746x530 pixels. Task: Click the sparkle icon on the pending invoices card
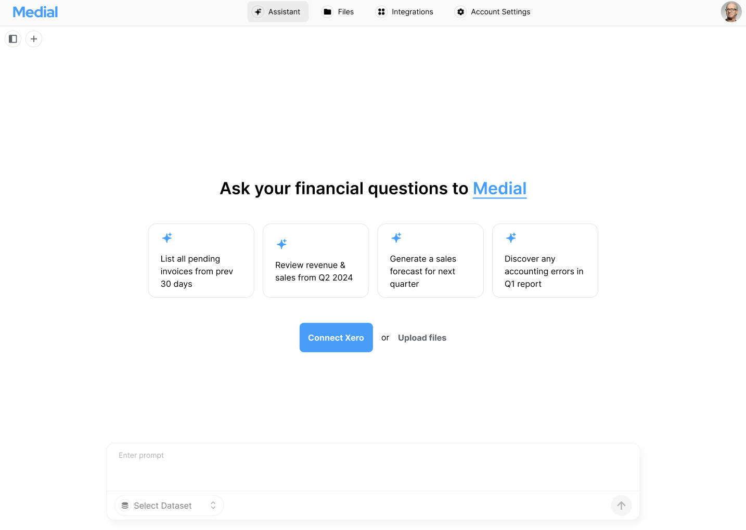[x=167, y=237]
